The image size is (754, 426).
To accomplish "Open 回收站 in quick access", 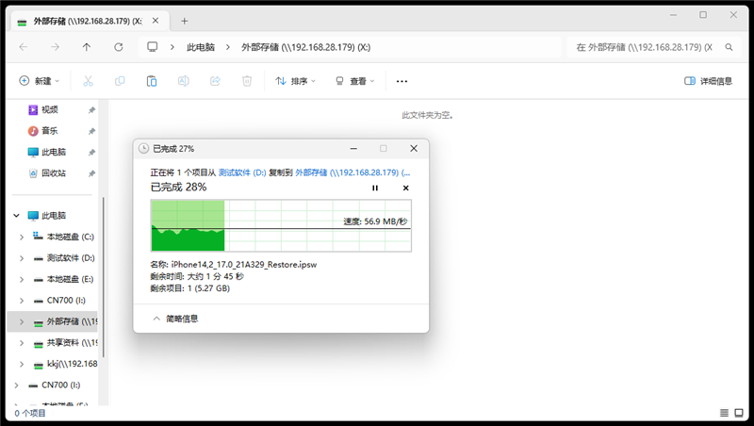I will (54, 173).
